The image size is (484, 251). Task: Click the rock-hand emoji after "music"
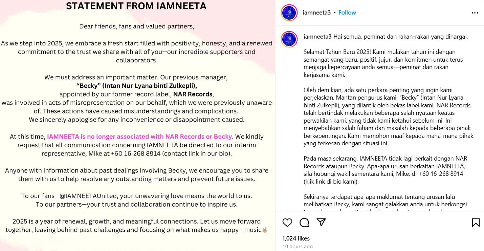(x=265, y=230)
